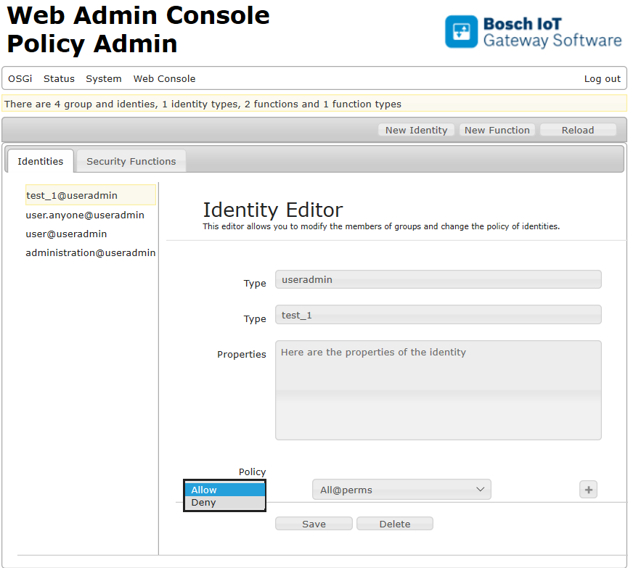This screenshot has height=568, width=628.
Task: Create a new identity with New Identity button
Action: point(416,130)
